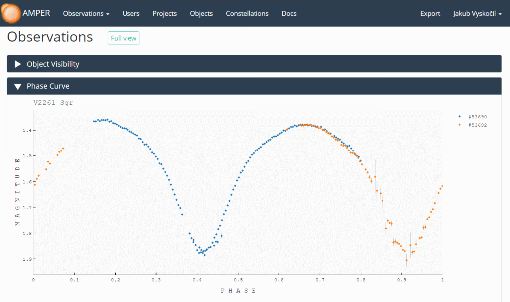510x302 pixels.
Task: Go to the Users page
Action: click(x=131, y=13)
